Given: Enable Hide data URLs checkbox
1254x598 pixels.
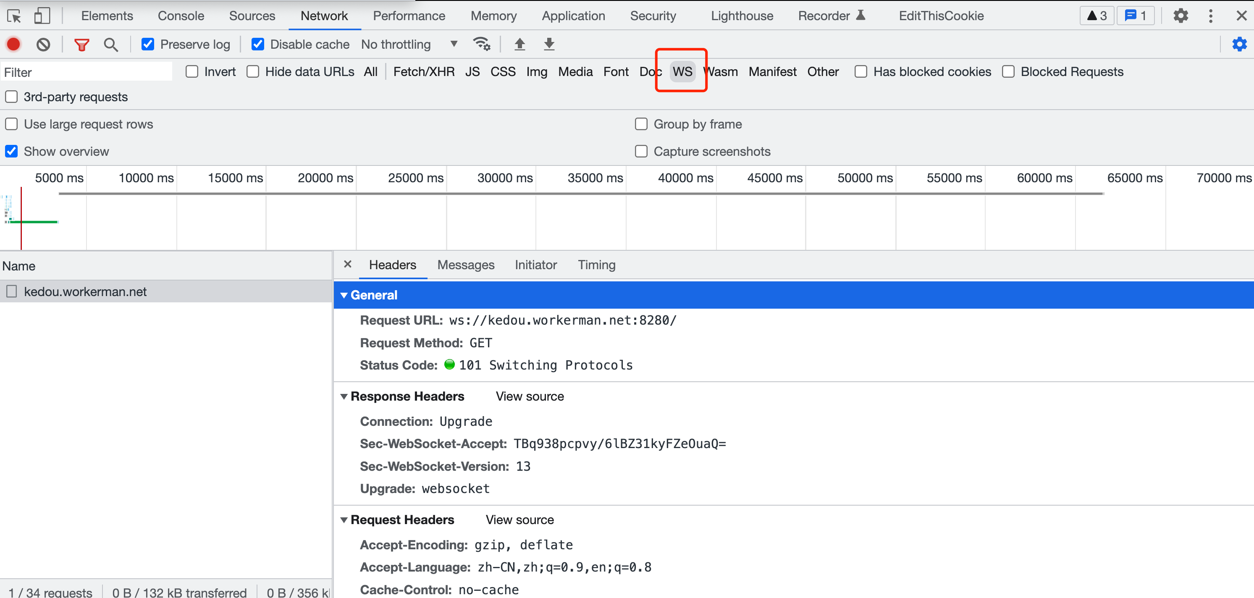Looking at the screenshot, I should (x=253, y=71).
